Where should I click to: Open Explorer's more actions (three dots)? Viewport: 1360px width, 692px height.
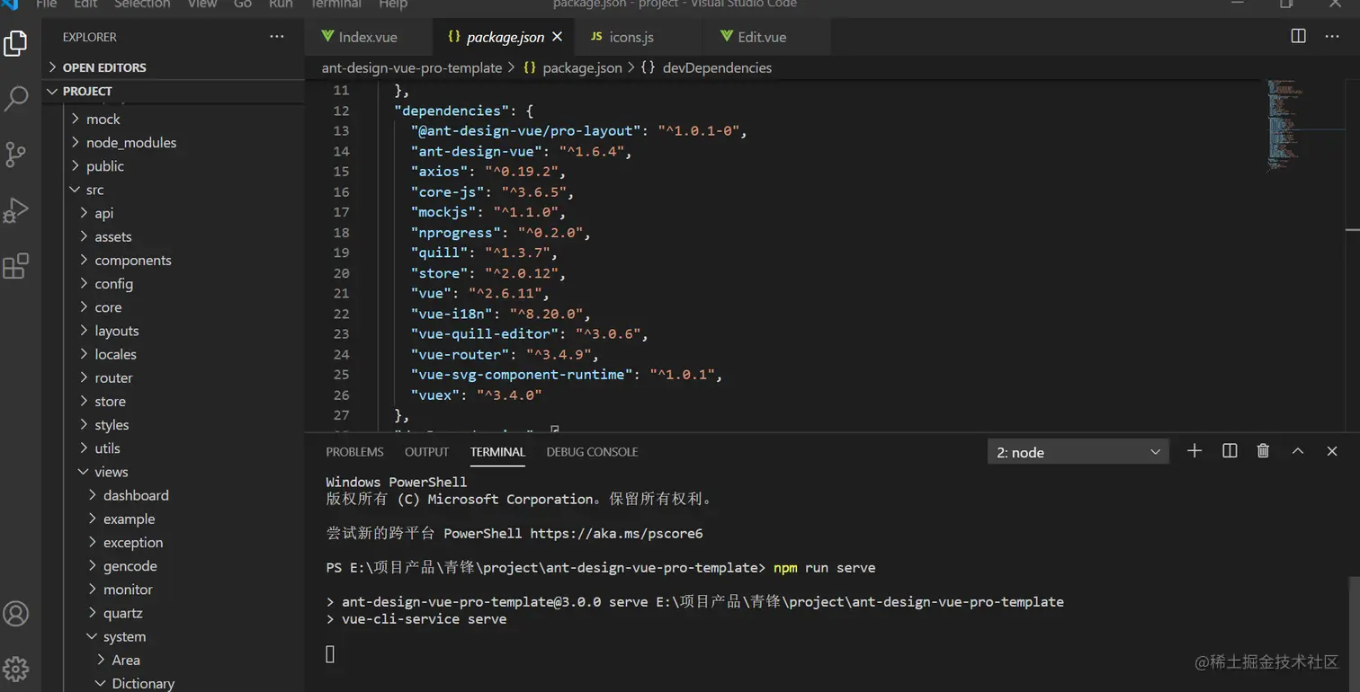[277, 37]
